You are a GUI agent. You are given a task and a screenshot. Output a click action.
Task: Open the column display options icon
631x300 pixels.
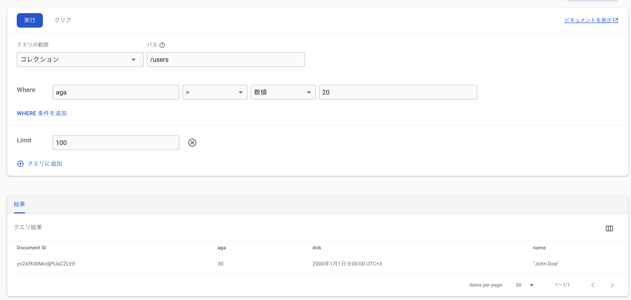coord(609,229)
